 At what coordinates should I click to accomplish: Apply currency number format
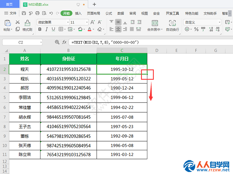pos(187,29)
